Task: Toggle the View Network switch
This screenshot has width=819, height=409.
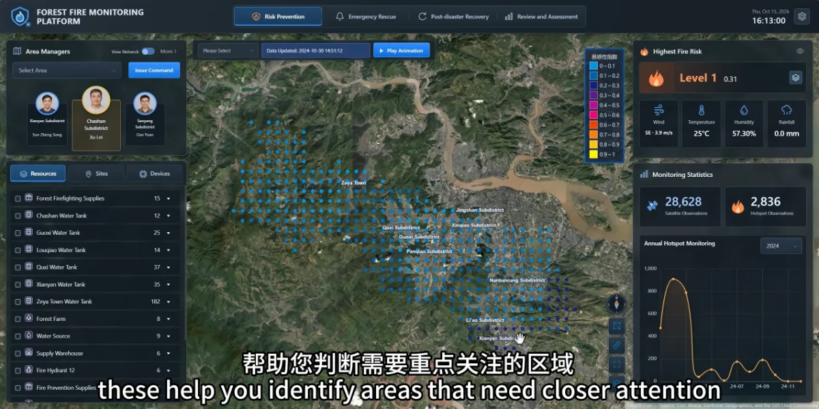Action: [x=148, y=51]
